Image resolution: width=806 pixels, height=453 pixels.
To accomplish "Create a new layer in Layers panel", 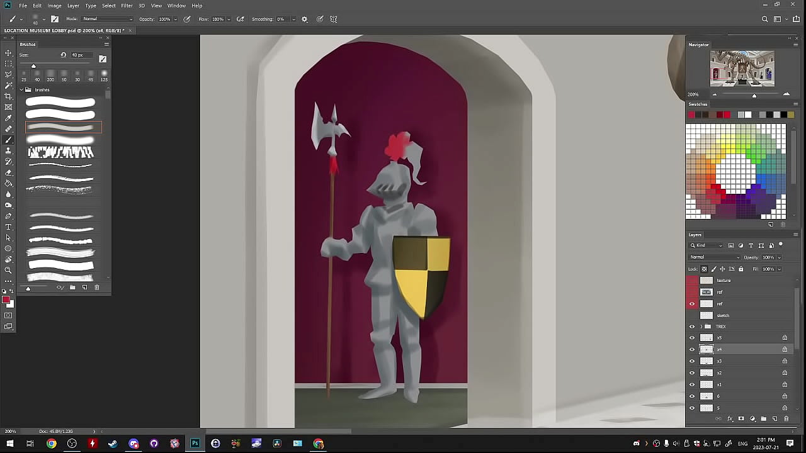I will click(775, 419).
